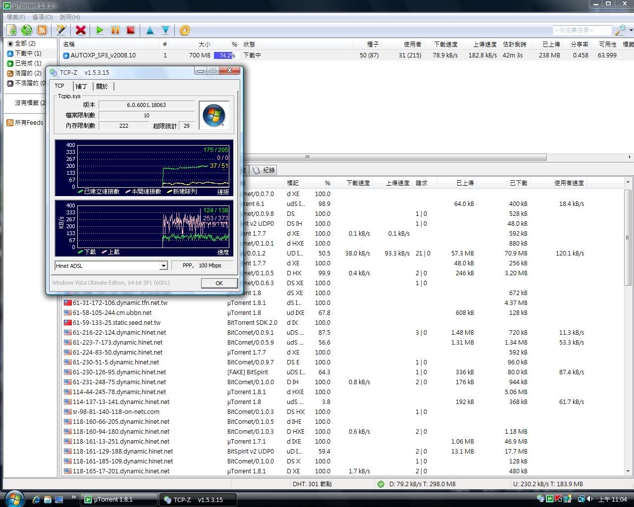Click the red X Remove torrent icon
Screen dimensions: 634x507
pos(81,30)
